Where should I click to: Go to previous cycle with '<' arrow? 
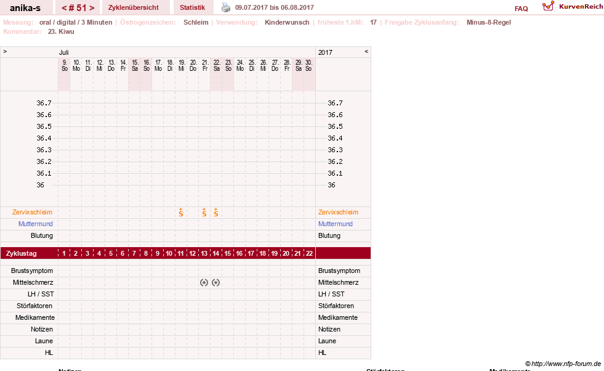(64, 8)
